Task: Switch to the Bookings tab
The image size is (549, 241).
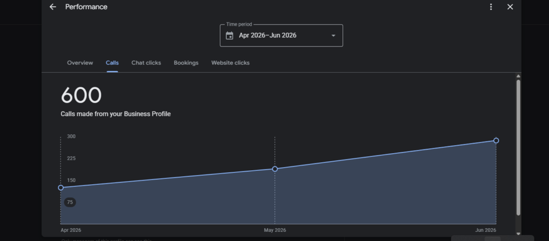Action: pos(186,63)
